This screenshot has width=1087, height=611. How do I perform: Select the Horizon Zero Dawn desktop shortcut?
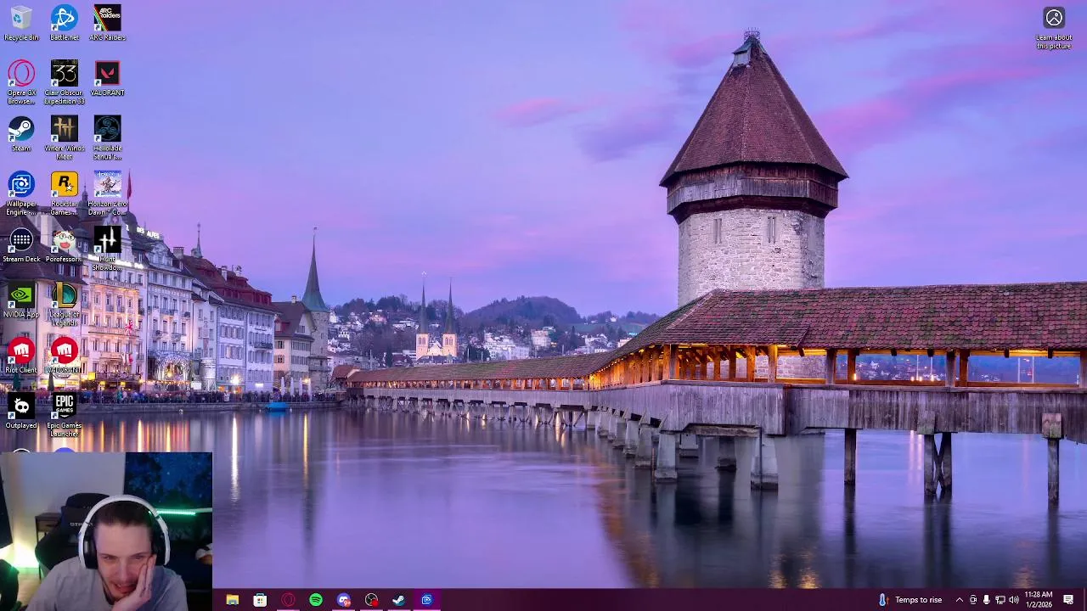pyautogui.click(x=107, y=193)
